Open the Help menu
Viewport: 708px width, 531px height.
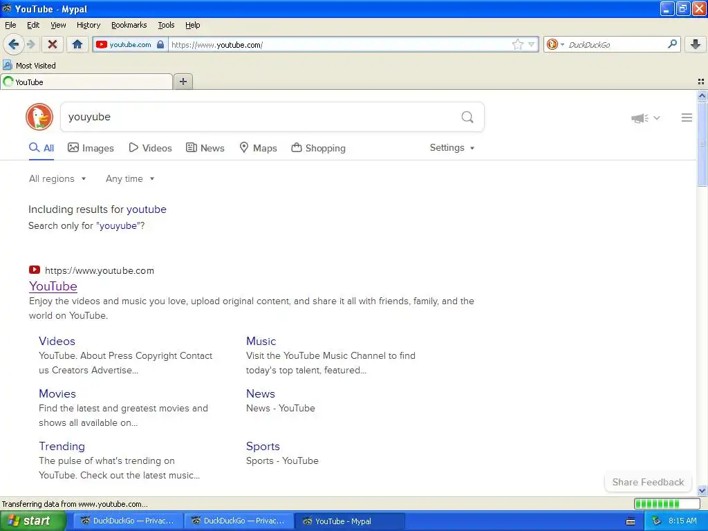pos(192,25)
